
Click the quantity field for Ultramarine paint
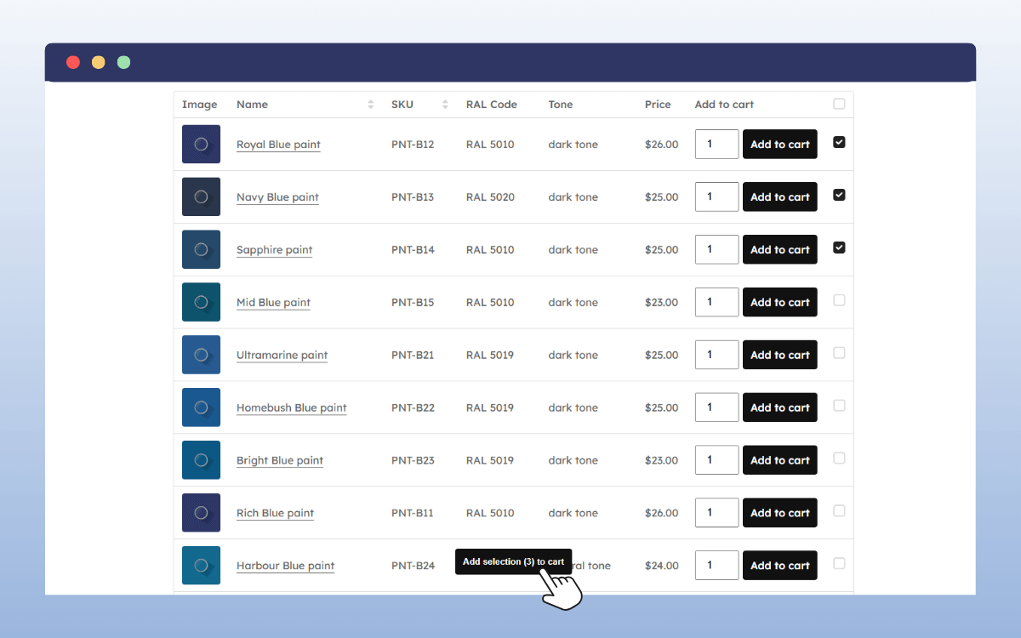716,355
